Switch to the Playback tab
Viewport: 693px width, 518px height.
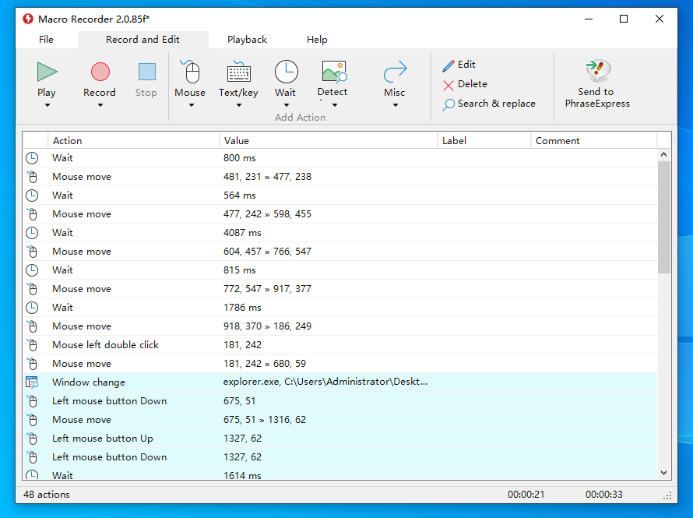click(x=247, y=39)
